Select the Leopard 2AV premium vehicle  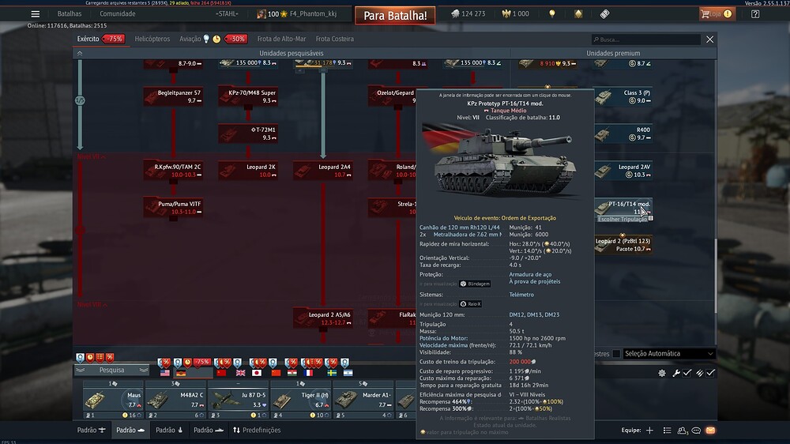coord(623,171)
